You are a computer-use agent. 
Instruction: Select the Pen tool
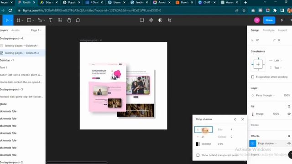click(x=40, y=20)
